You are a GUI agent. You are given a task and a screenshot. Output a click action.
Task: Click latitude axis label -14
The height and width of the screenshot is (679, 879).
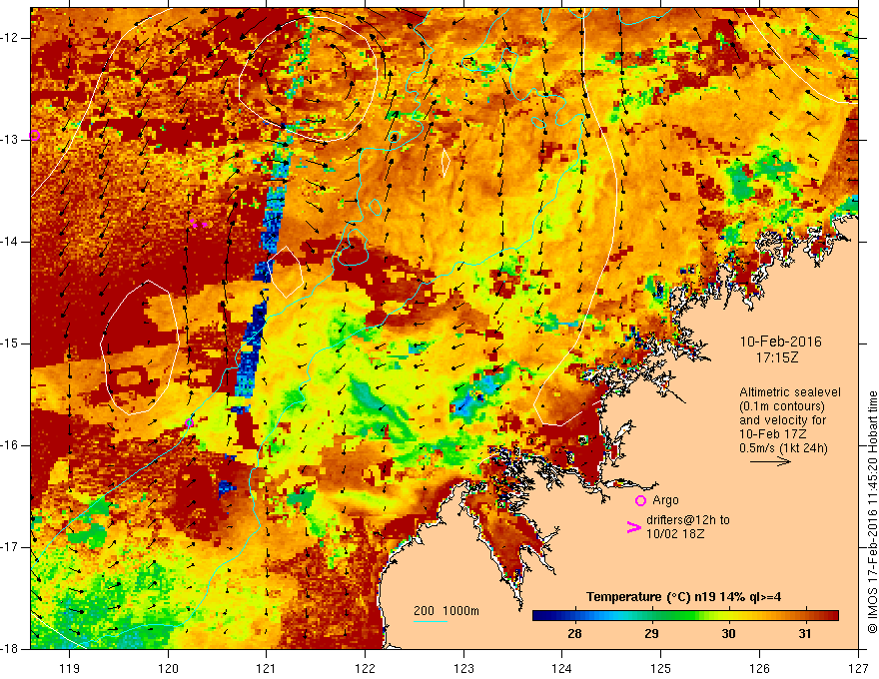(x=11, y=242)
